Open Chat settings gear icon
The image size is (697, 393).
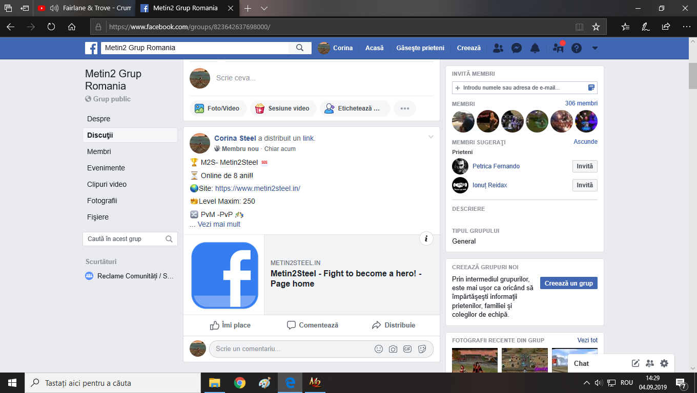tap(664, 363)
